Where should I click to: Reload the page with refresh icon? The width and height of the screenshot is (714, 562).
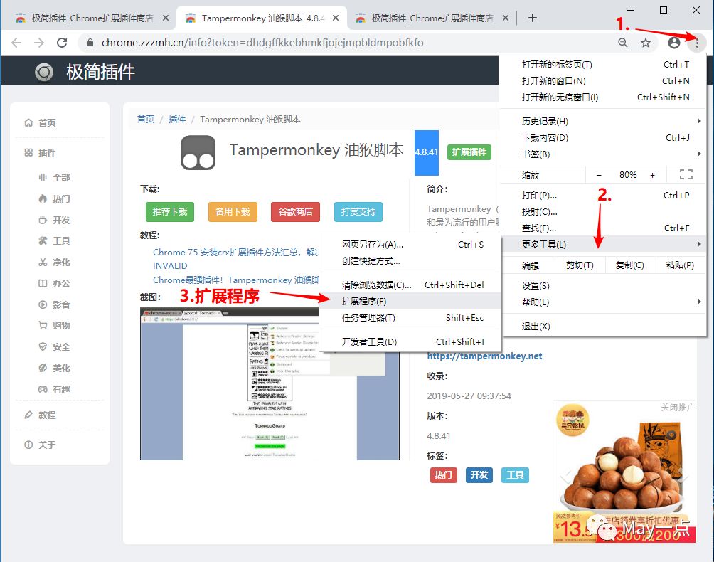(x=62, y=43)
